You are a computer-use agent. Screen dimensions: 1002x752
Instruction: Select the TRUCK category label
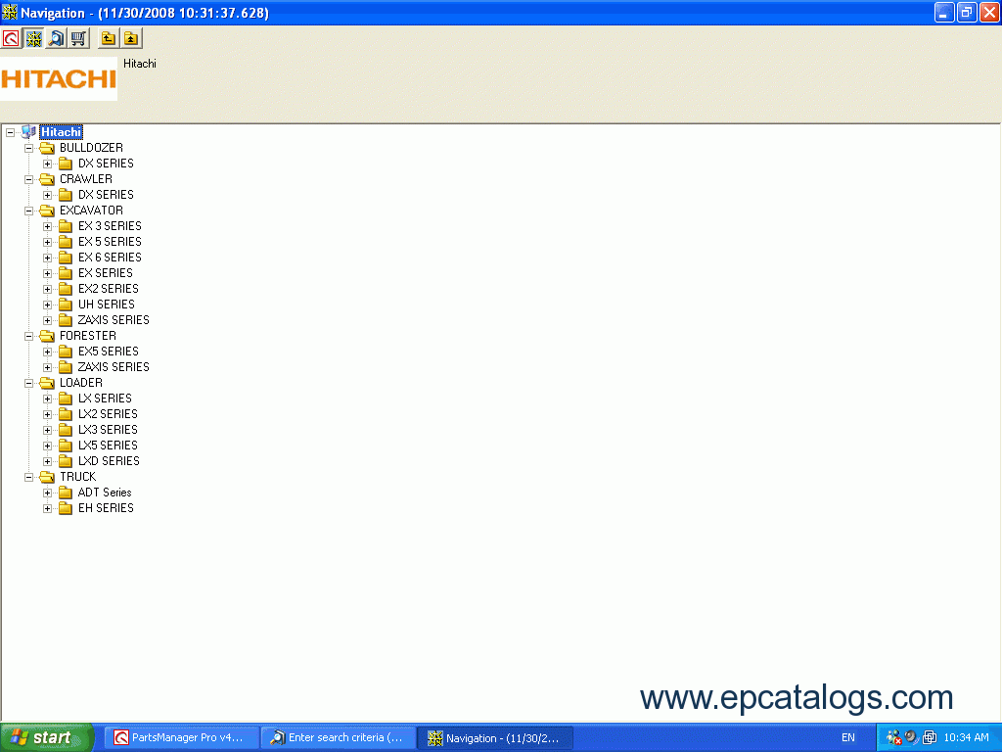78,477
